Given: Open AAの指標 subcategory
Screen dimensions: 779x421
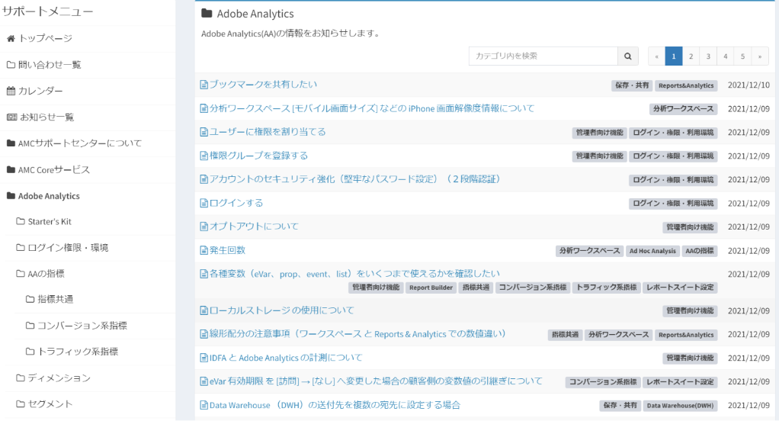Looking at the screenshot, I should [46, 273].
